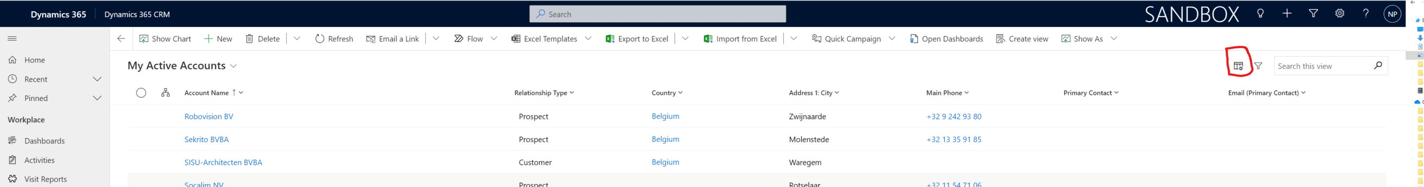Click the quick create plus icon
Viewport: 1424px width, 187px height.
[x=1287, y=14]
